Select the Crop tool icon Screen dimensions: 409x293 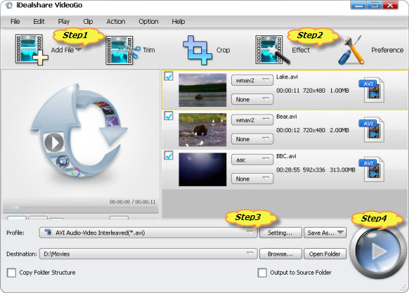(x=198, y=50)
